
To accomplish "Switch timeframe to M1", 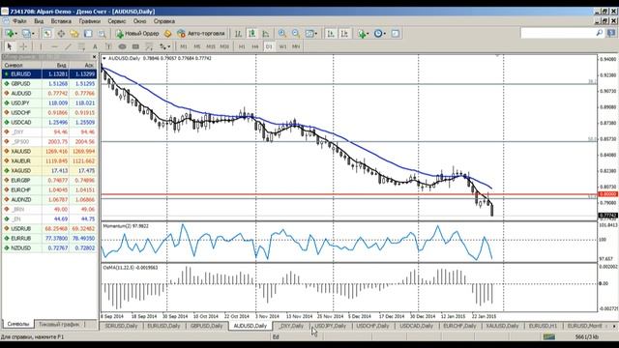I will [184, 46].
